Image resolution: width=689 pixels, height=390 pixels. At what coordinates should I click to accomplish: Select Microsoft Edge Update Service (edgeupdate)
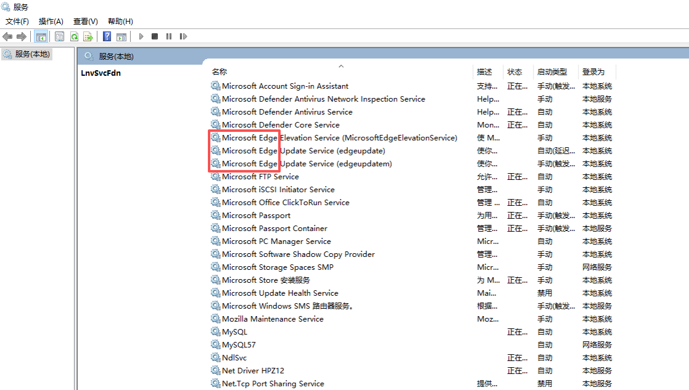pyautogui.click(x=303, y=150)
